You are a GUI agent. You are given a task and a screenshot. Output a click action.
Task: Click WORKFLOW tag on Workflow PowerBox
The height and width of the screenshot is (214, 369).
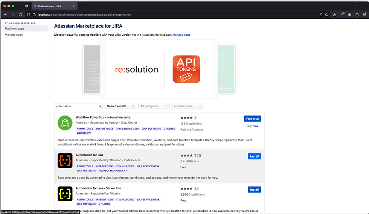(84, 133)
